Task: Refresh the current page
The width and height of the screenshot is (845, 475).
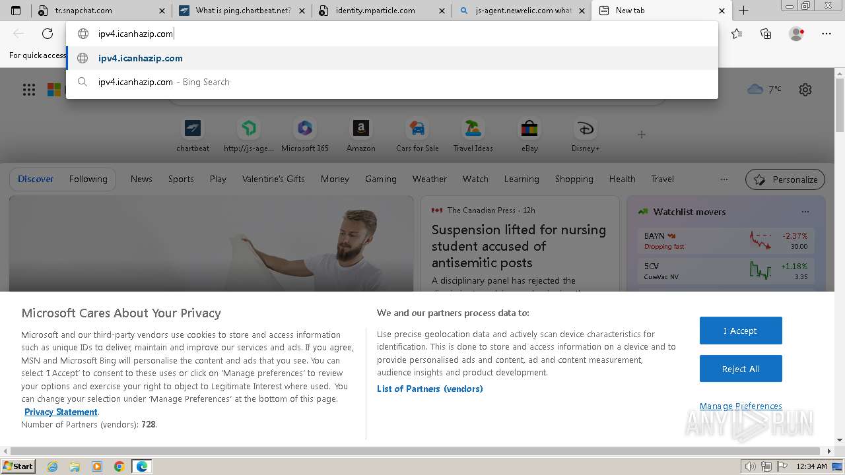Action: pyautogui.click(x=48, y=34)
